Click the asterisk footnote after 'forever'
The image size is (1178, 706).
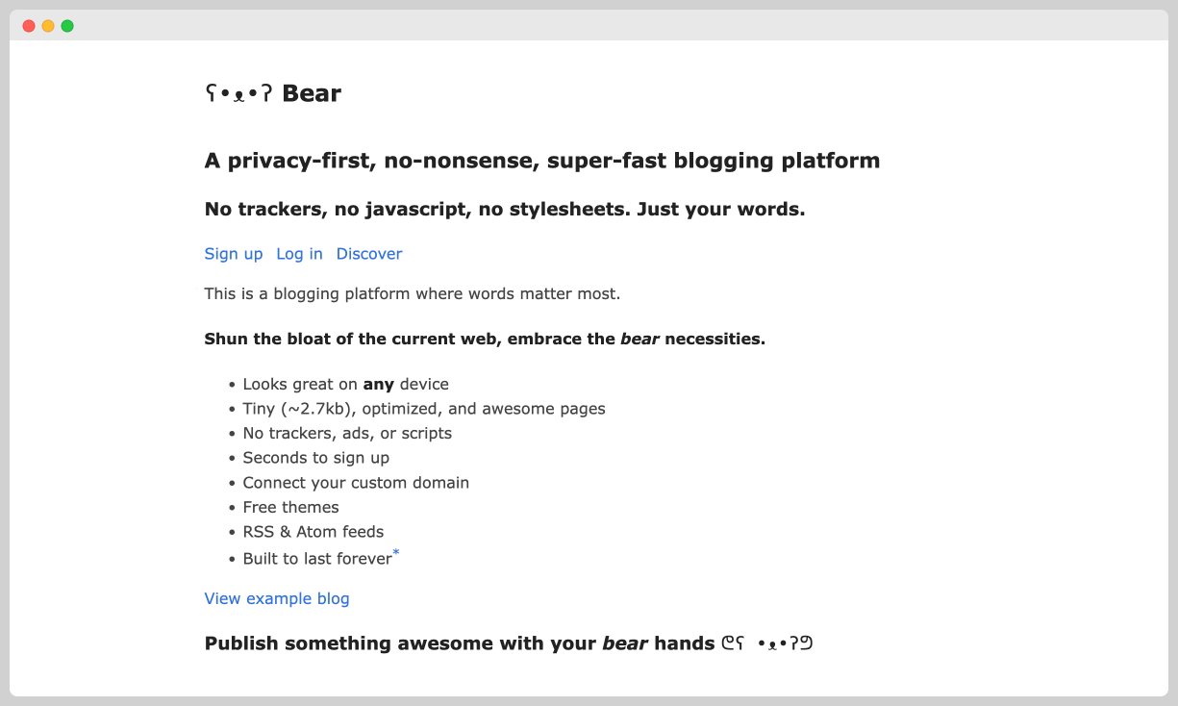click(394, 551)
